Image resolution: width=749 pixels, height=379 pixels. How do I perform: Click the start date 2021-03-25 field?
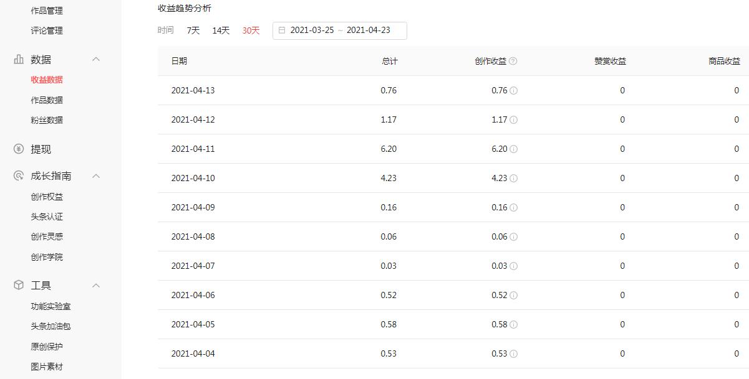(312, 30)
